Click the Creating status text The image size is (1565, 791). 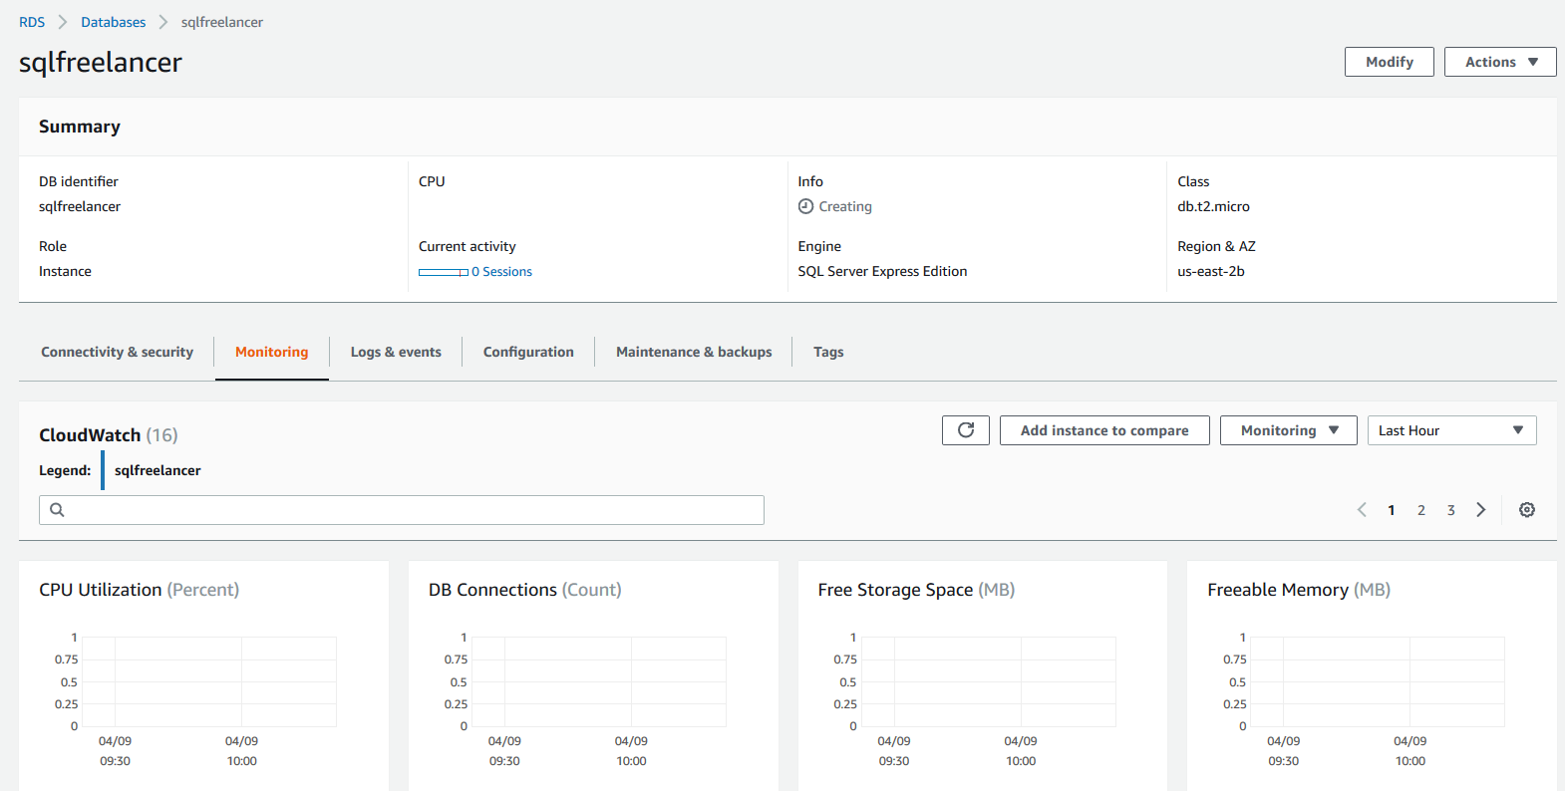coord(845,206)
